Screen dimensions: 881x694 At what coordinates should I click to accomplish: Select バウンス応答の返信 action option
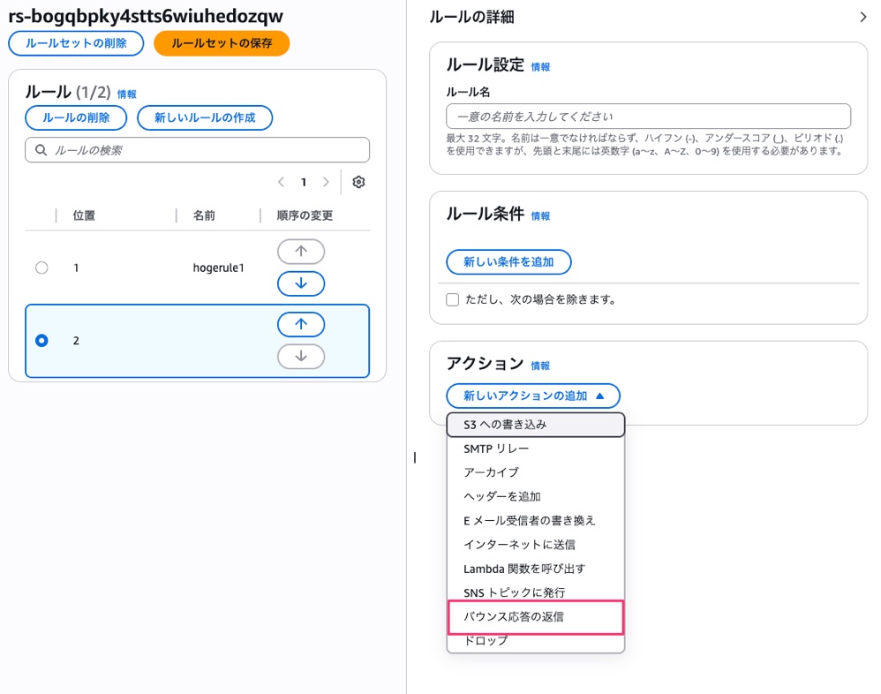(535, 617)
